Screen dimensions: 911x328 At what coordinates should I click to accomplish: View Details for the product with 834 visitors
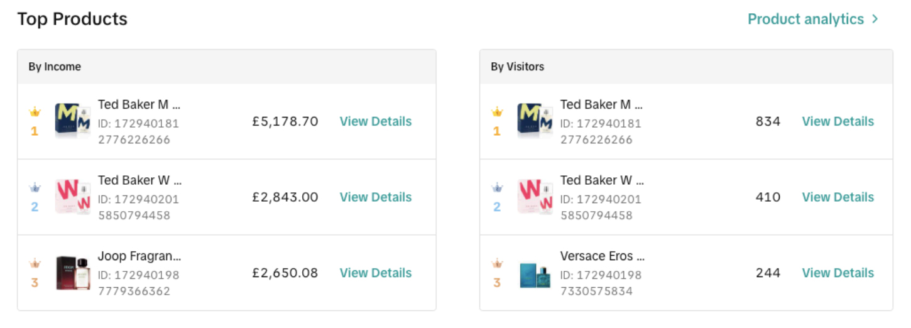[838, 121]
